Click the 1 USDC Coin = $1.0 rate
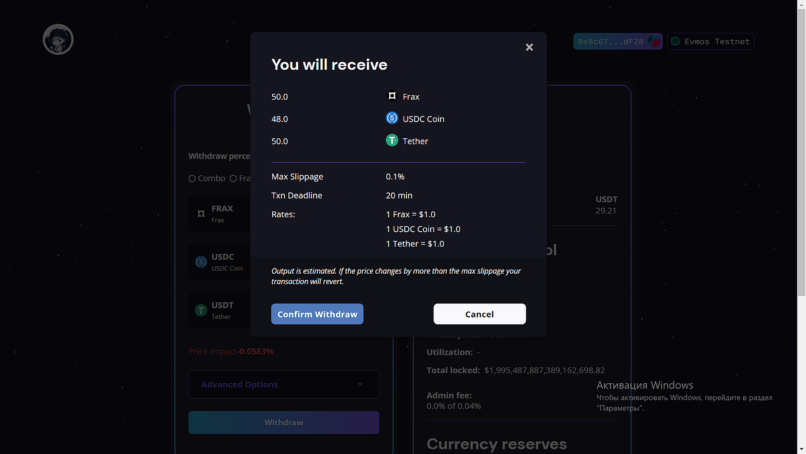806x454 pixels. coord(423,229)
